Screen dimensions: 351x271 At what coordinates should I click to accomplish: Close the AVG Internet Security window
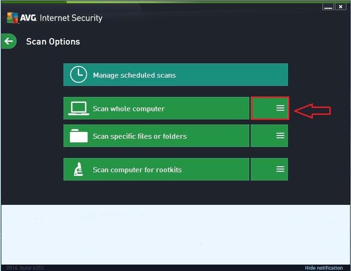coord(340,7)
